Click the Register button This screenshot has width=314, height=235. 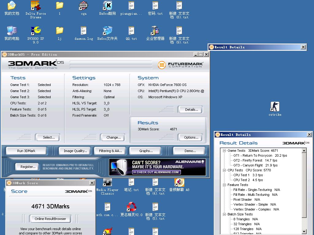pos(28,167)
